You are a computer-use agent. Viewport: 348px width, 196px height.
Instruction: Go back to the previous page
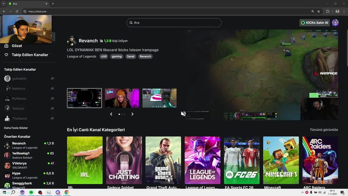[x=4, y=11]
